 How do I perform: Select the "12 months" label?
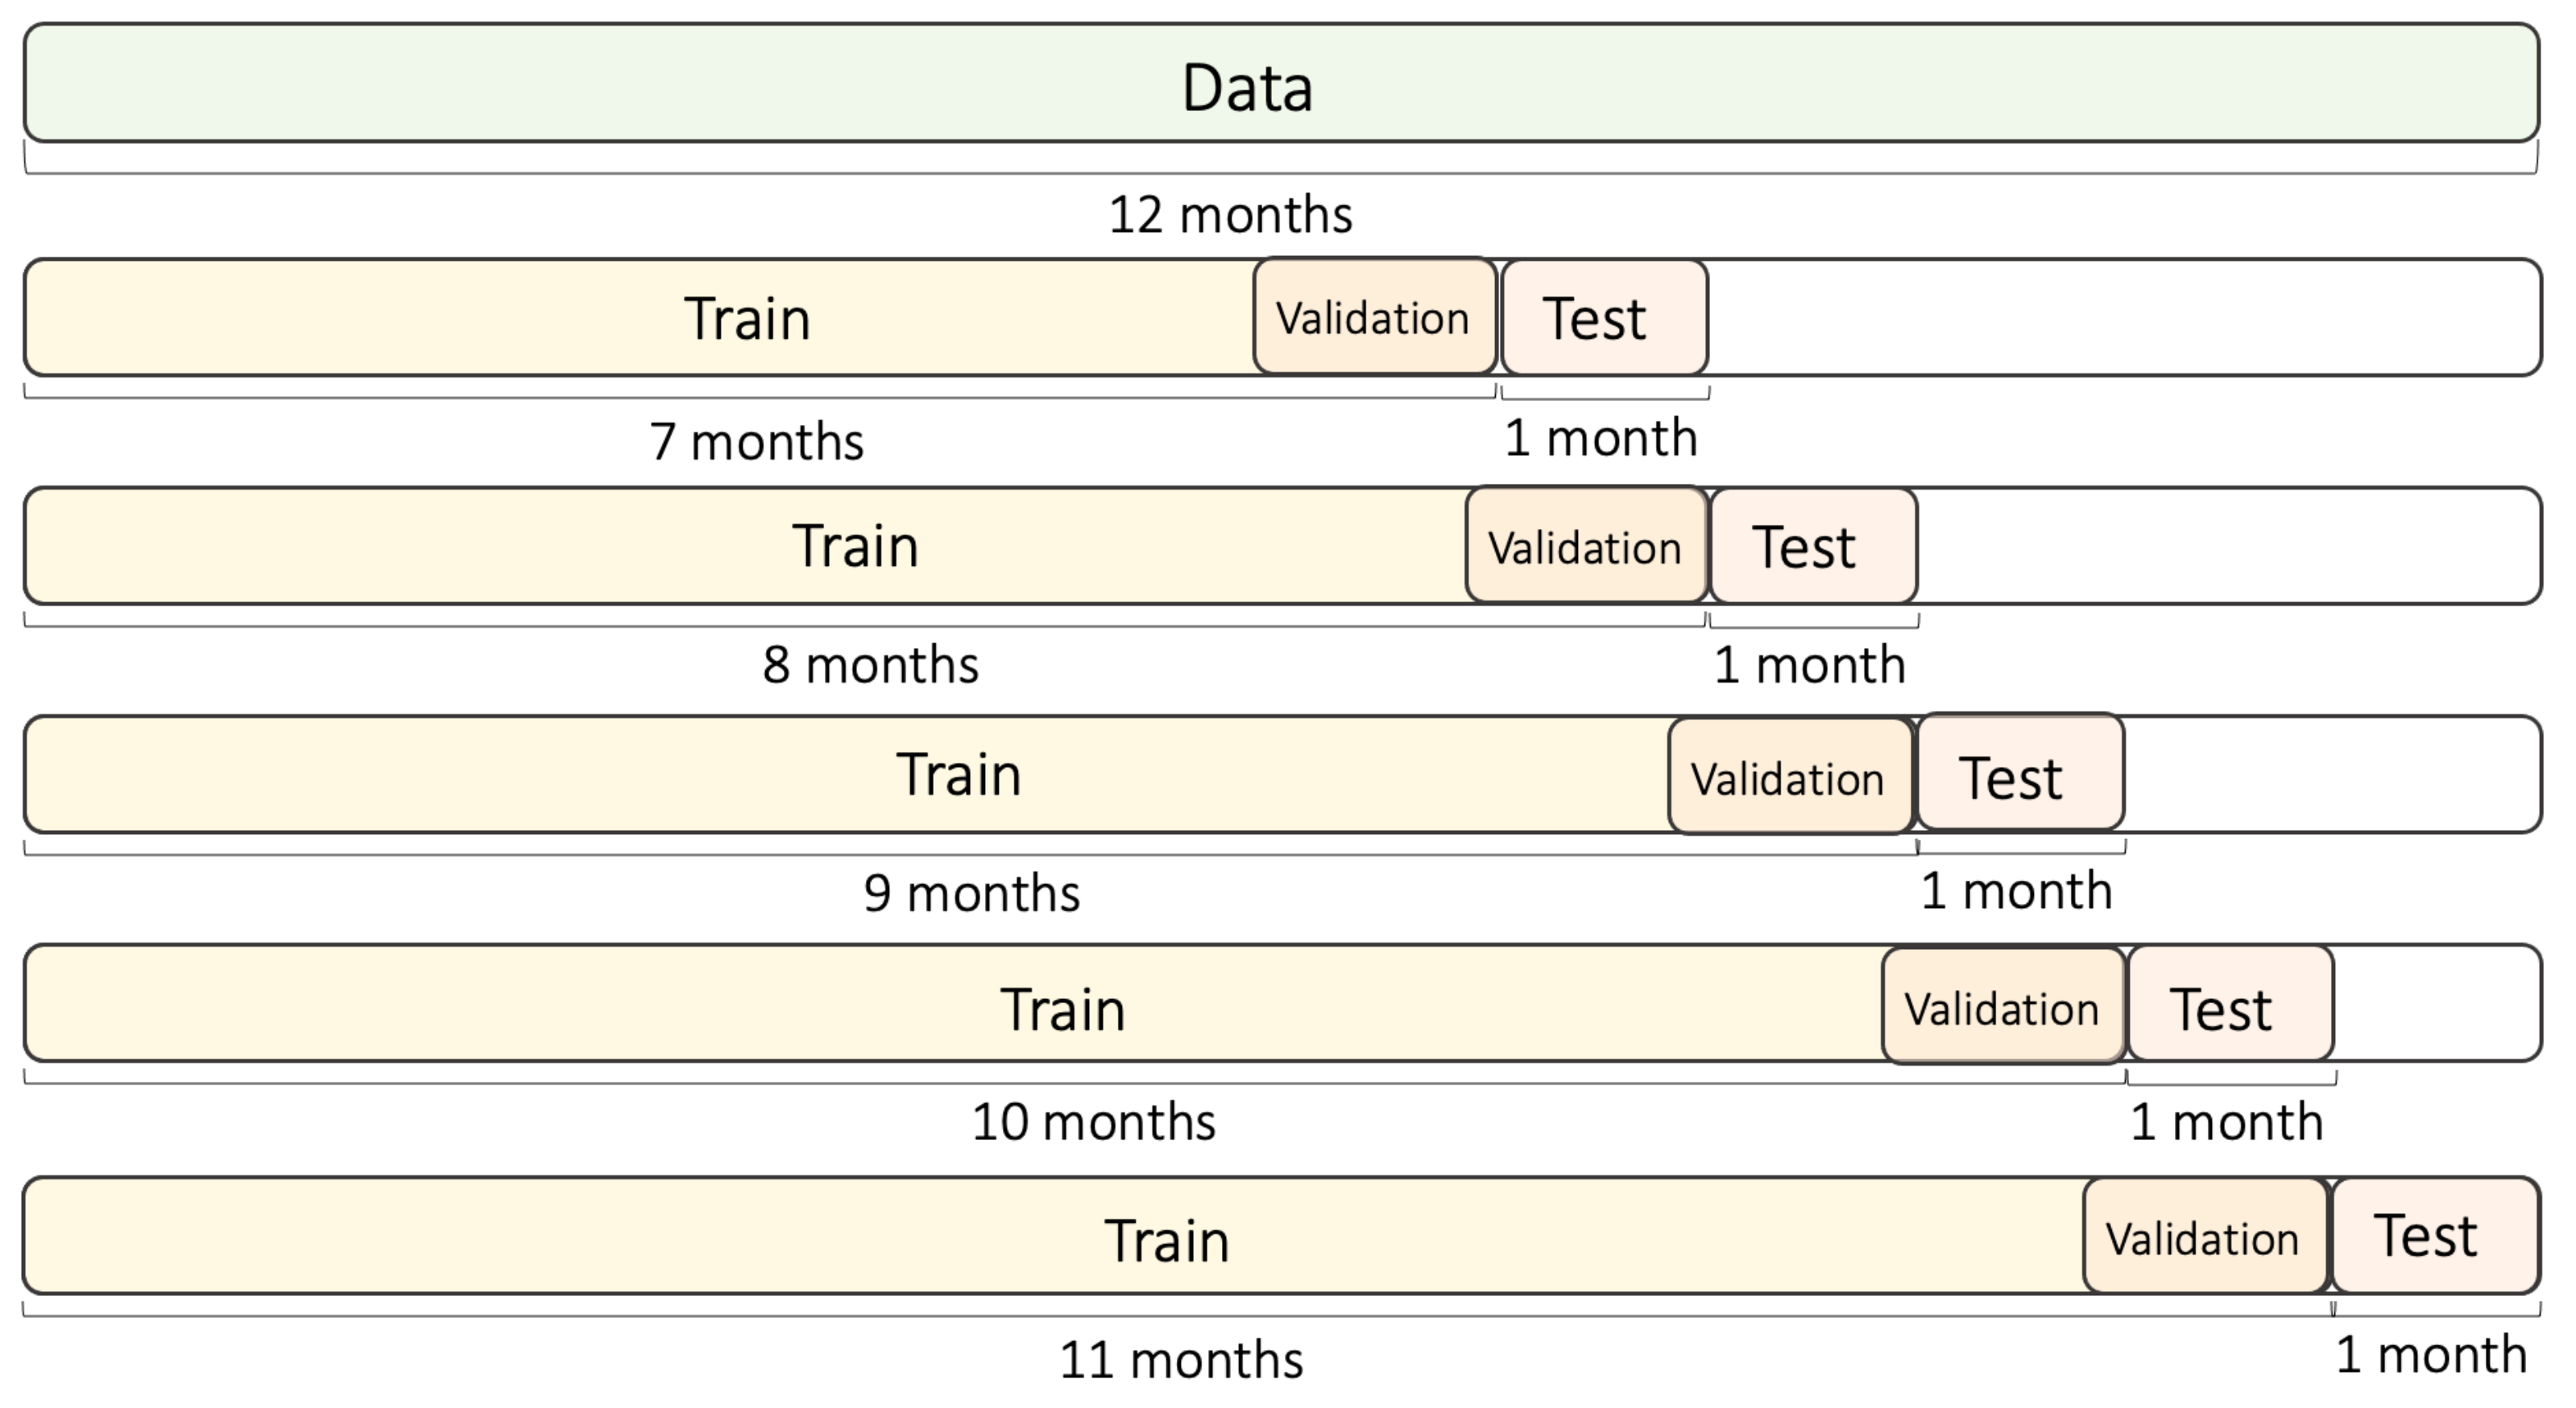coord(1230,215)
